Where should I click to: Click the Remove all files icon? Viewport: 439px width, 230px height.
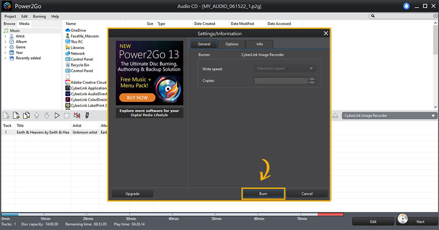coord(26,115)
